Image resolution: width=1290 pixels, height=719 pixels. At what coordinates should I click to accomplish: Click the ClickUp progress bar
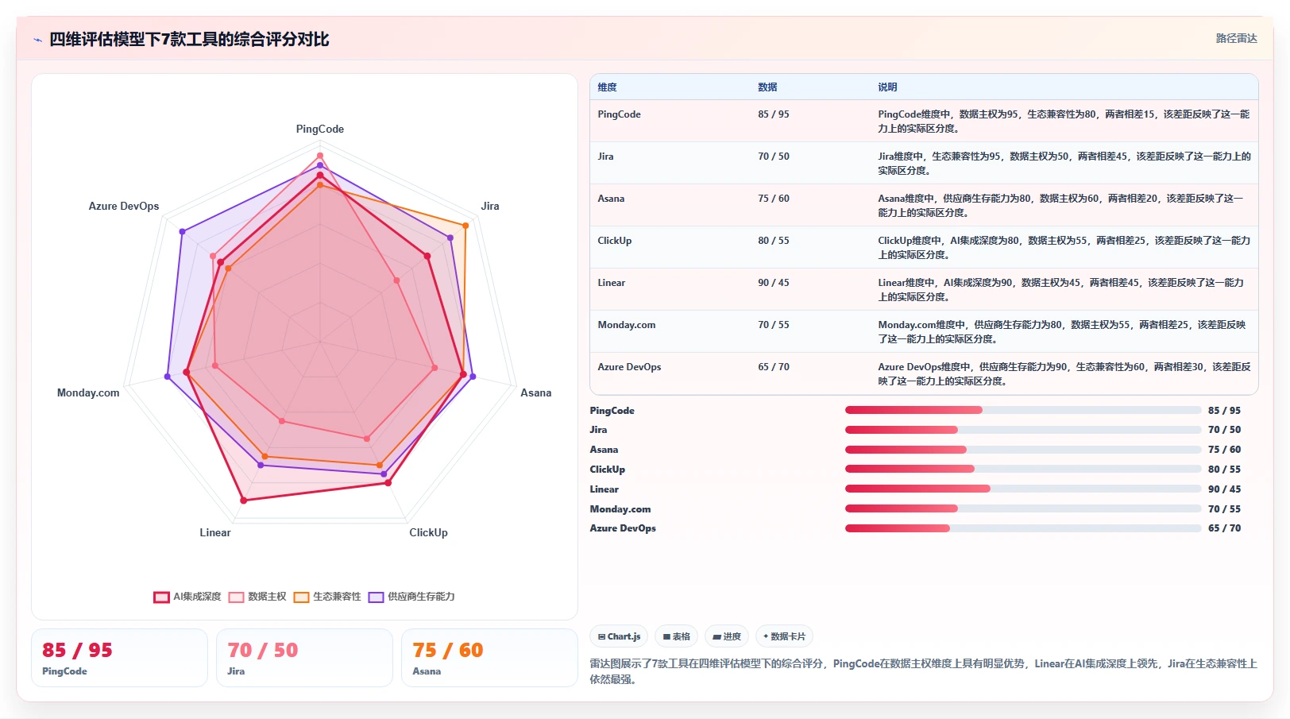(1023, 469)
